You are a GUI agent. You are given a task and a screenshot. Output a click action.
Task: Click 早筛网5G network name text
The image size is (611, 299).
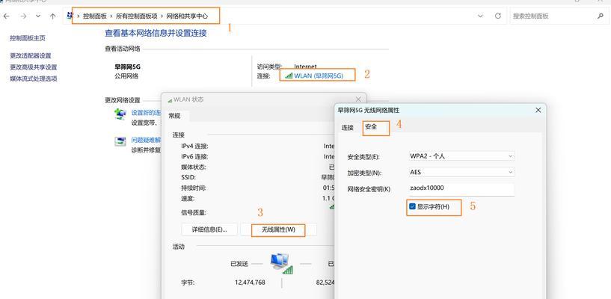click(127, 67)
